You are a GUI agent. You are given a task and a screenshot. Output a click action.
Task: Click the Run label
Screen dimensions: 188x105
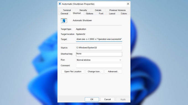[63, 60]
